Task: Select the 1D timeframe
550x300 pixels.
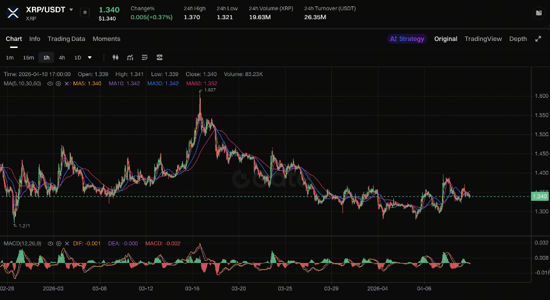Action: point(77,58)
